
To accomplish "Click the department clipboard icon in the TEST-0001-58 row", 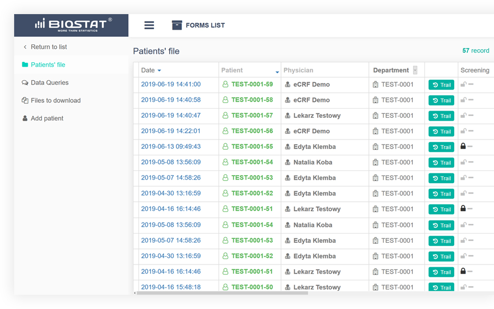I will 375,100.
